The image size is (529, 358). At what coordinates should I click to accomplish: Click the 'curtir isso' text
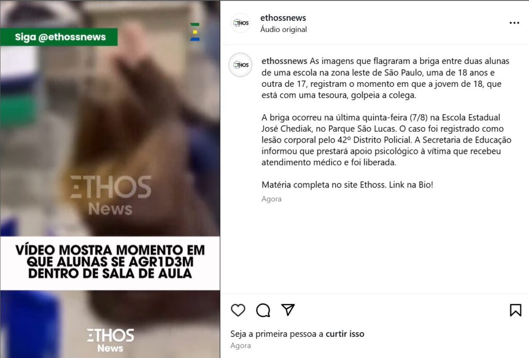pyautogui.click(x=345, y=334)
